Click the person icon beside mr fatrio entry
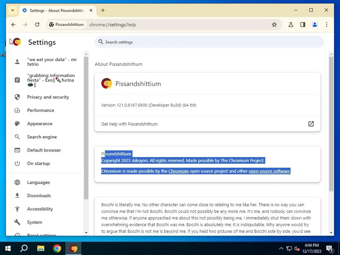 17,62
